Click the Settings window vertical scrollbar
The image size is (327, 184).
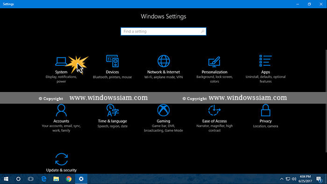[326, 101]
